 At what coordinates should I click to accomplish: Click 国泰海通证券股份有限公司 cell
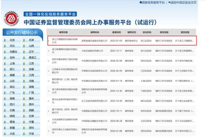(94, 41)
